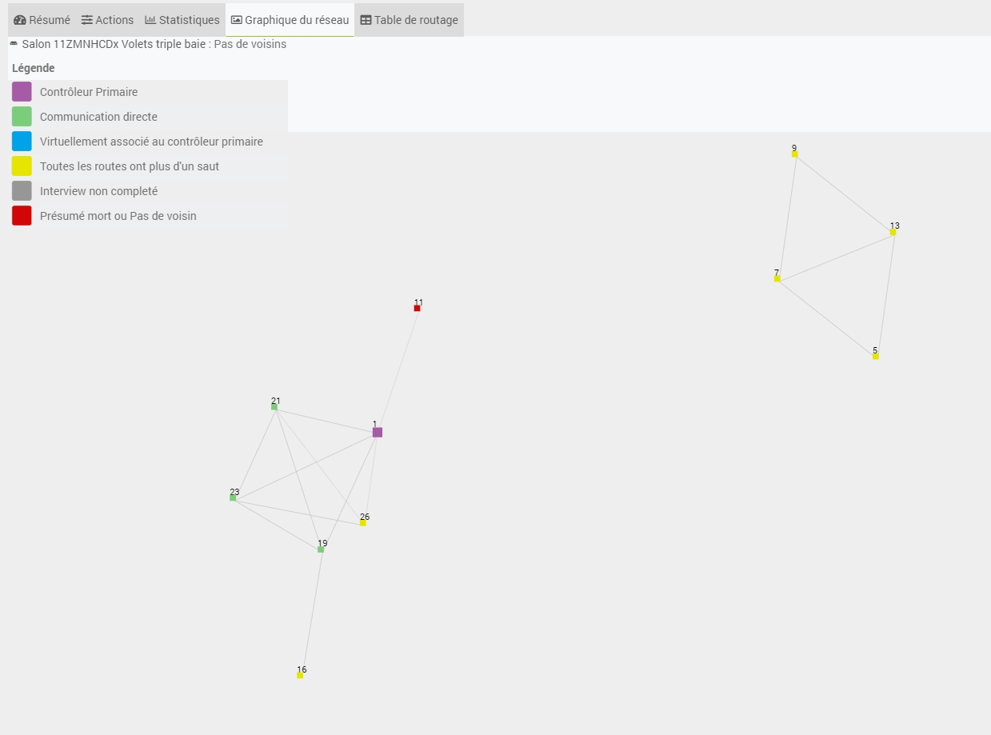This screenshot has height=735, width=991.
Task: Click the green Communication directe swatch
Action: coord(22,117)
